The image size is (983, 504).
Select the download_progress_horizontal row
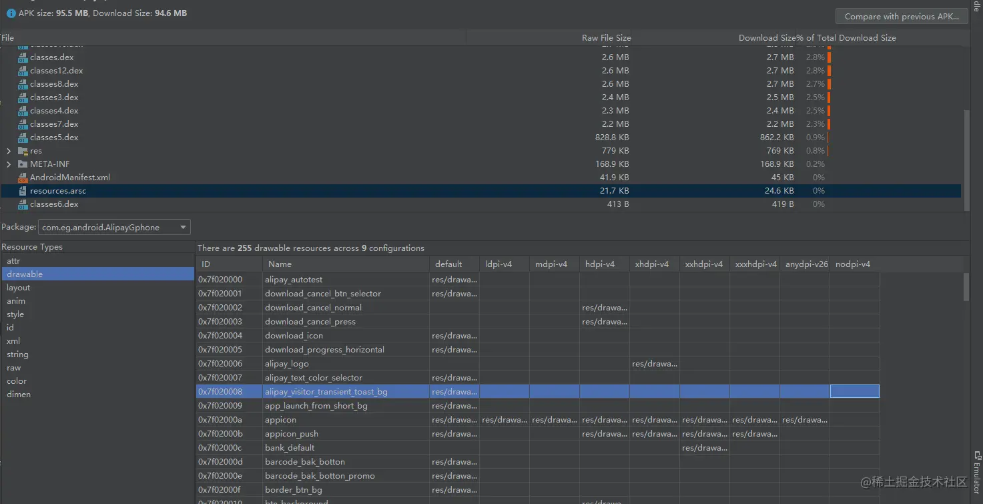point(538,350)
